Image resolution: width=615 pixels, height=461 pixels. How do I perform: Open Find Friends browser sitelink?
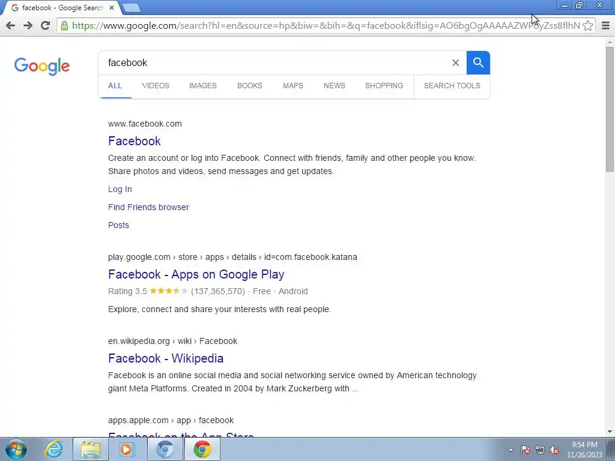click(x=149, y=207)
